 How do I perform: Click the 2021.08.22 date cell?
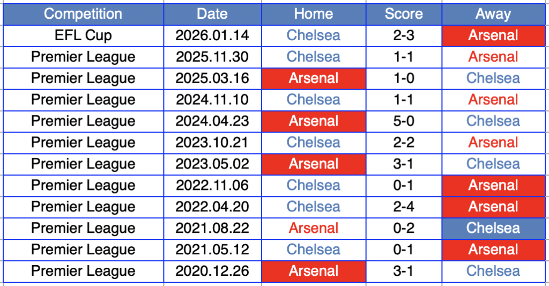click(x=212, y=228)
